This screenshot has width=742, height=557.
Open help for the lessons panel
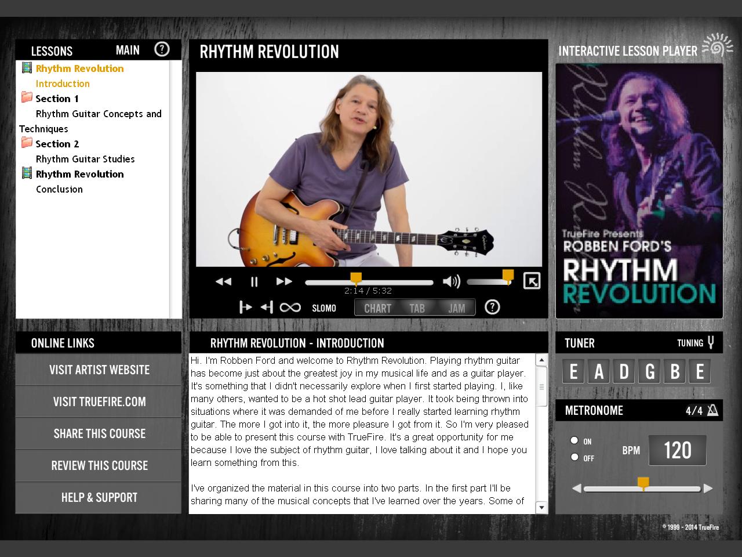[x=162, y=50]
